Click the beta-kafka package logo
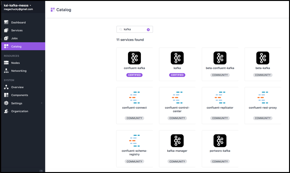This screenshot has height=173, width=290. [x=263, y=58]
